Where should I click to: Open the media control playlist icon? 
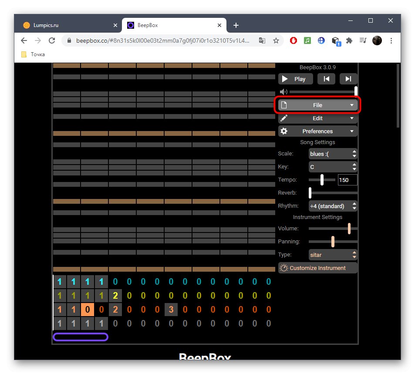pos(363,40)
